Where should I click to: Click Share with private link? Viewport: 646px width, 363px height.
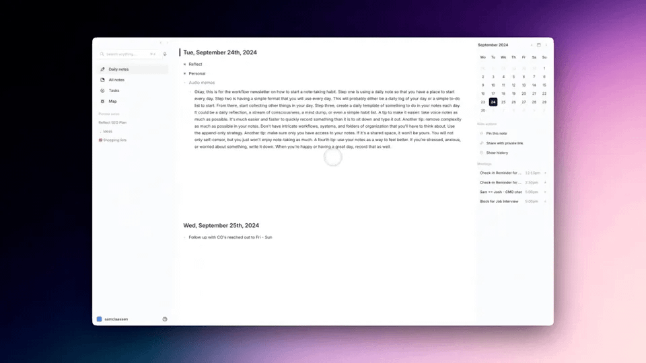point(505,143)
